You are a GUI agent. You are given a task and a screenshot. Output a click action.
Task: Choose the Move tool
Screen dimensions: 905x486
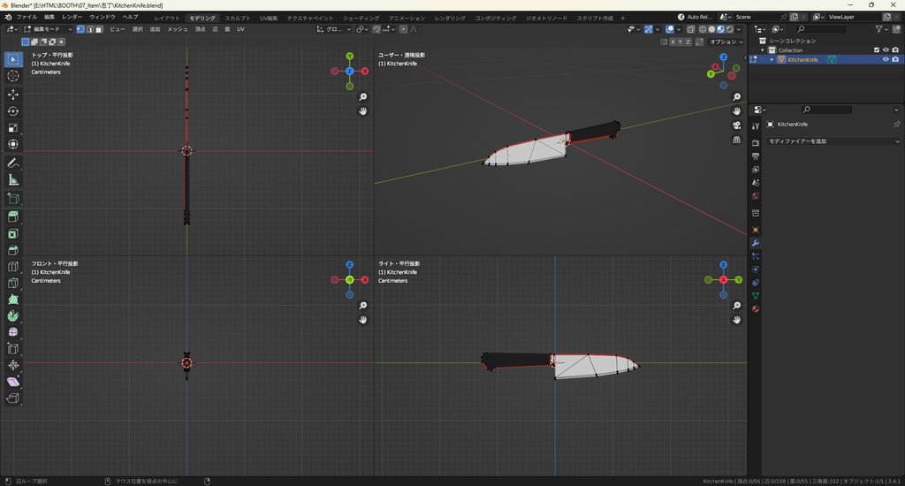(12, 94)
